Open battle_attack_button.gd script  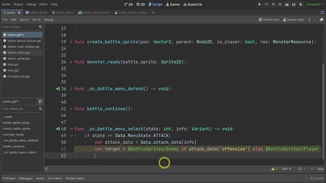[x=22, y=41]
